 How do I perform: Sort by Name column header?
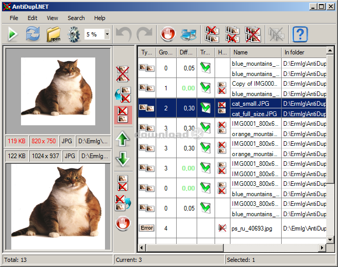point(256,52)
